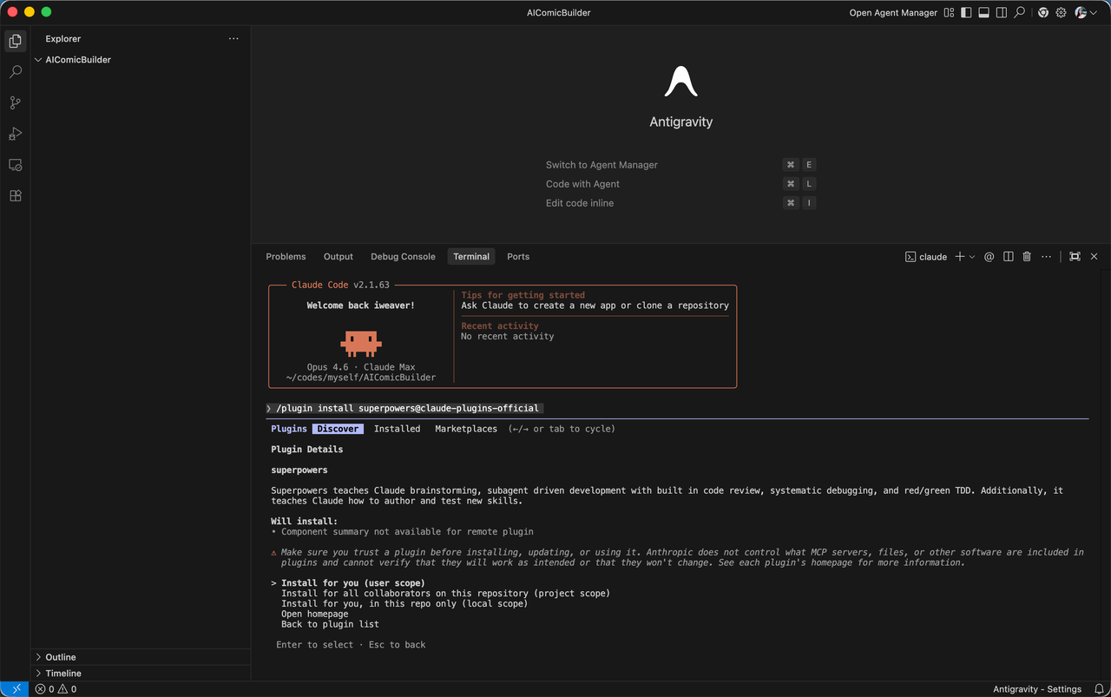Switch to the Ports tab

click(518, 257)
